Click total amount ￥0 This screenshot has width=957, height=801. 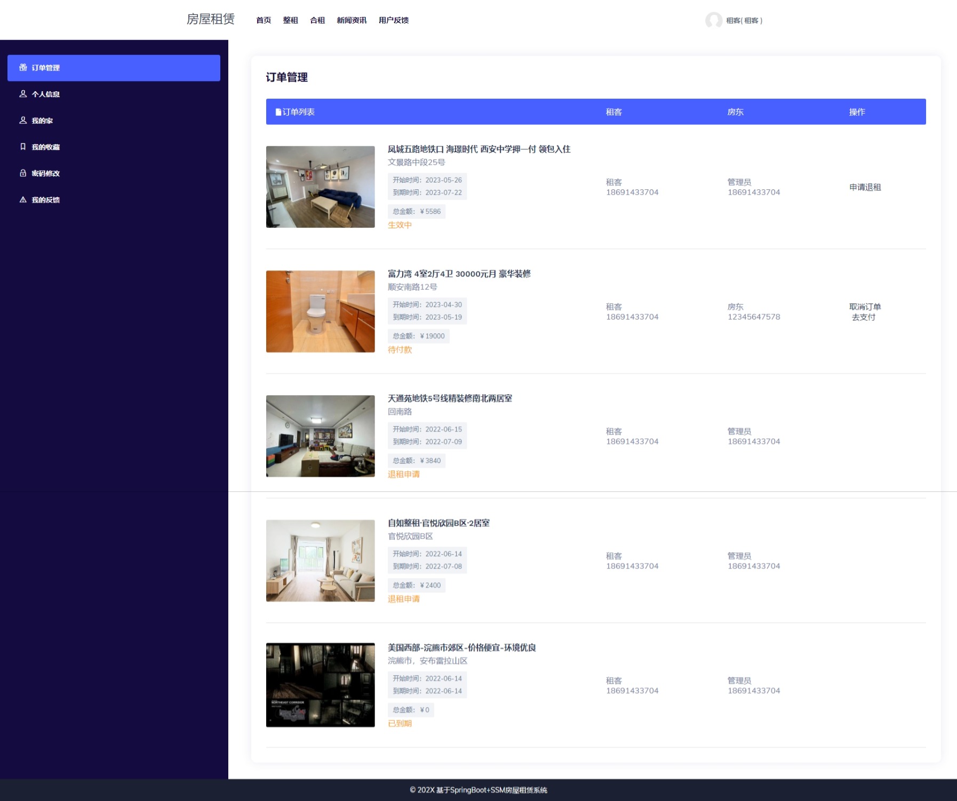pos(411,710)
